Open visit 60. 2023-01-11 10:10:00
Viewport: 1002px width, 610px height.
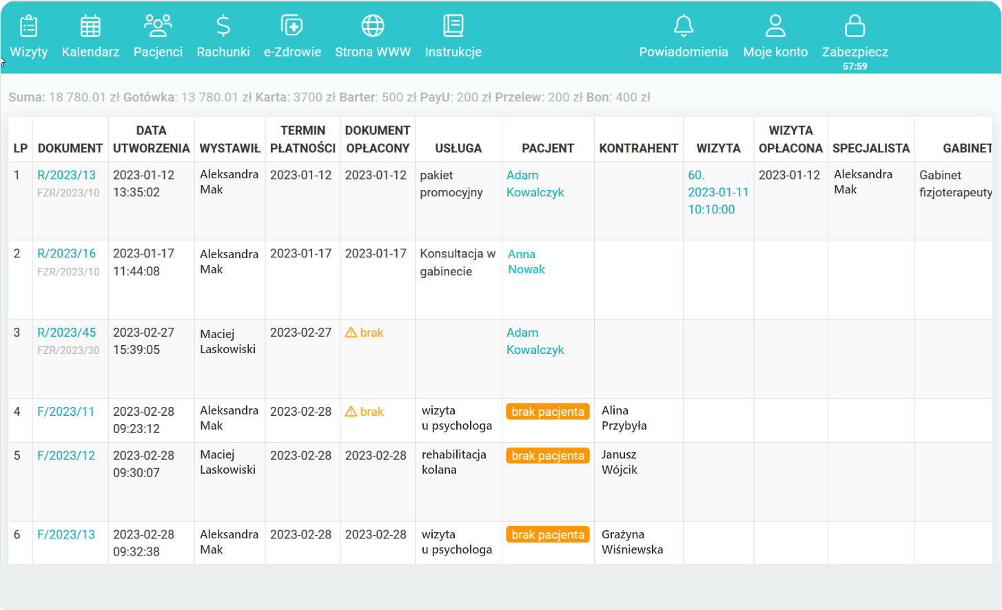click(x=718, y=192)
